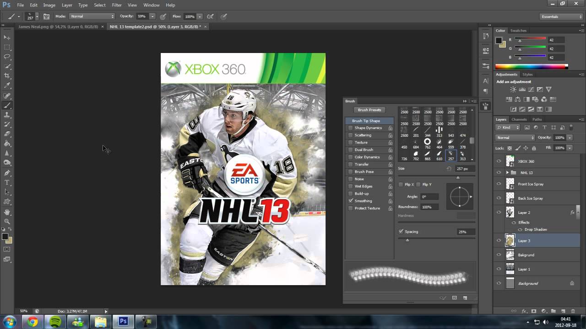Open the layer Kind filter dropdown
Screen dimensions: 586x329
(x=509, y=127)
